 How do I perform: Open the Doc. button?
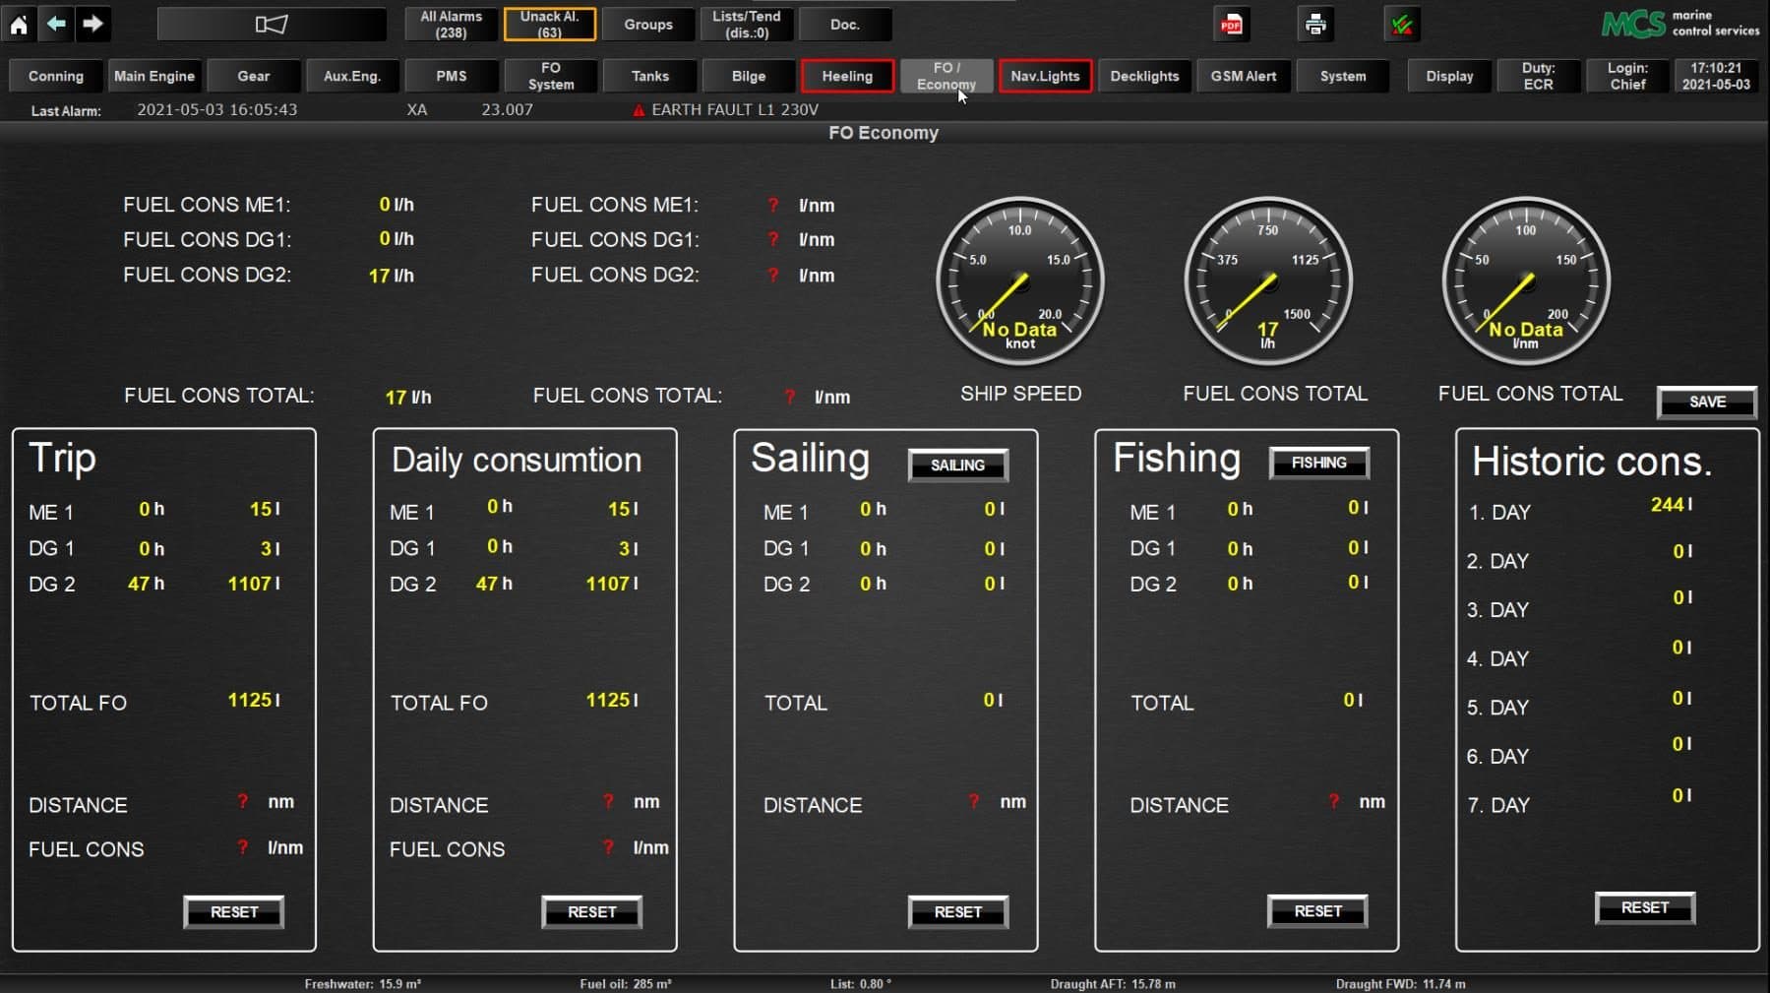(x=845, y=25)
